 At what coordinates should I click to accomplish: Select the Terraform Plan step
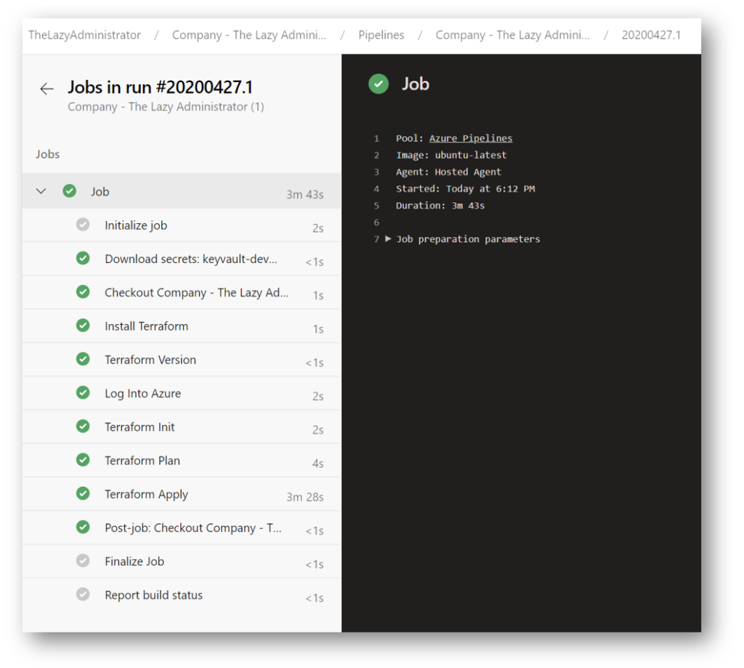click(182, 461)
